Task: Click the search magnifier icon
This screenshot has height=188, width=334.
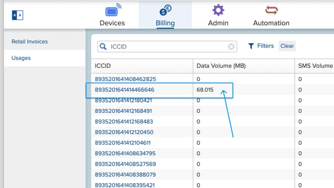Action: click(x=103, y=47)
